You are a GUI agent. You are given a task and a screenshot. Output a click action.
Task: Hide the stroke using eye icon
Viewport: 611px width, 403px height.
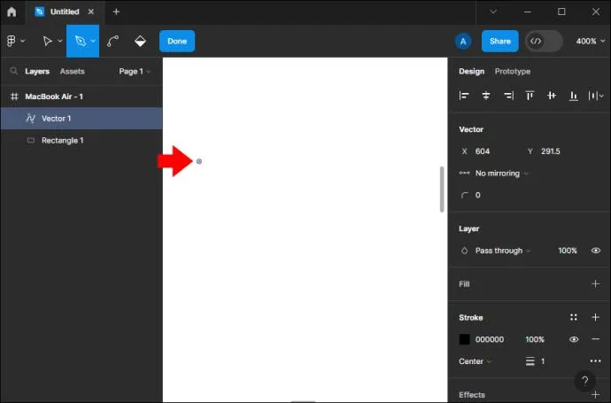(x=574, y=339)
